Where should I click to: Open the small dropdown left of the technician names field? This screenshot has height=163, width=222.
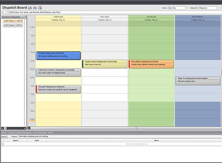pos(4,12)
